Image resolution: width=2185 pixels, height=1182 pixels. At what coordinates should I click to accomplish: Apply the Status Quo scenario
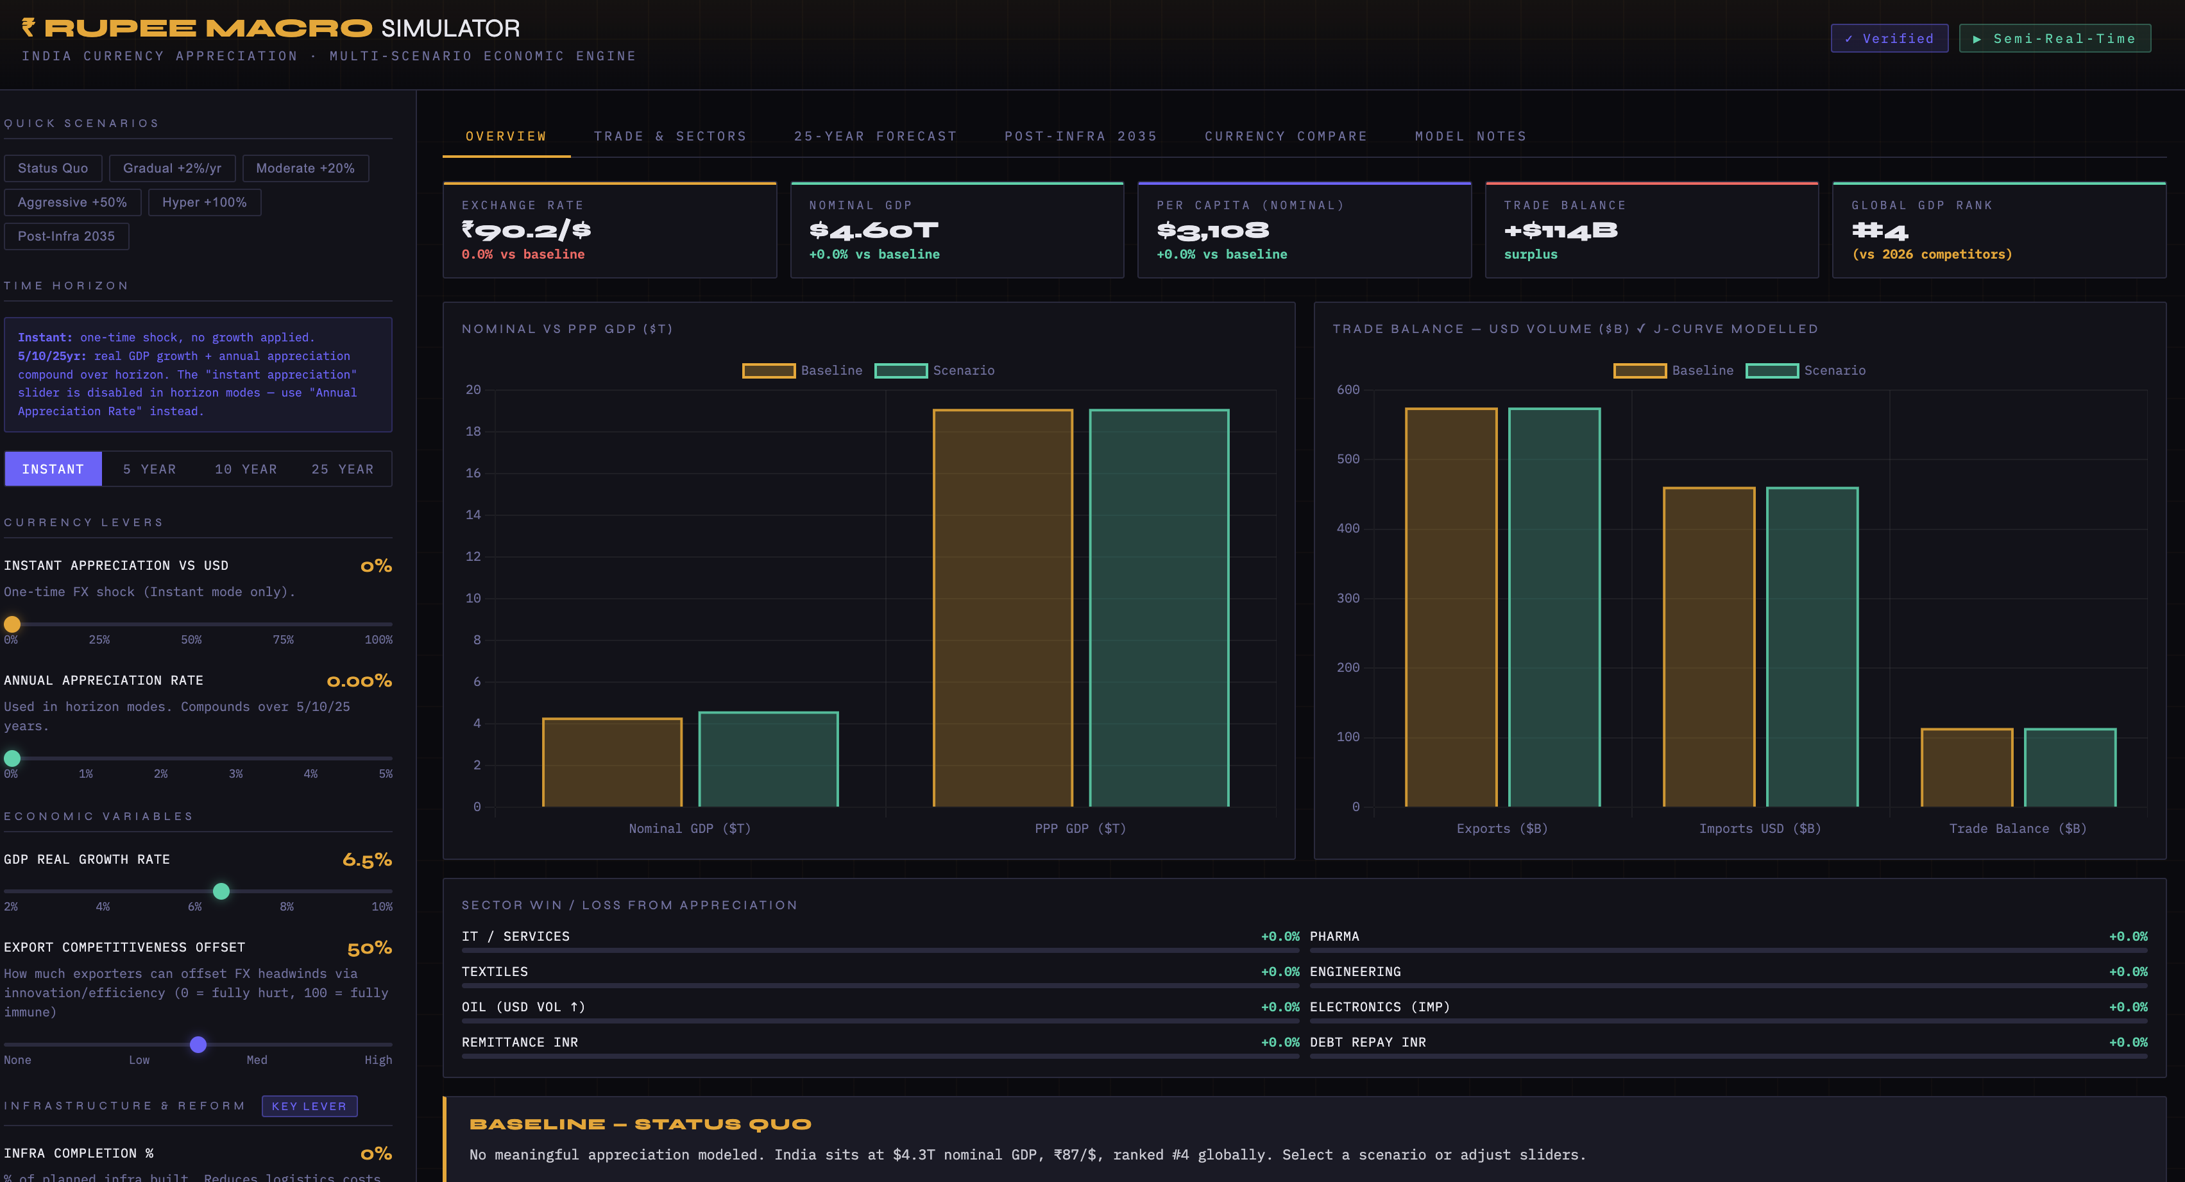tap(53, 168)
